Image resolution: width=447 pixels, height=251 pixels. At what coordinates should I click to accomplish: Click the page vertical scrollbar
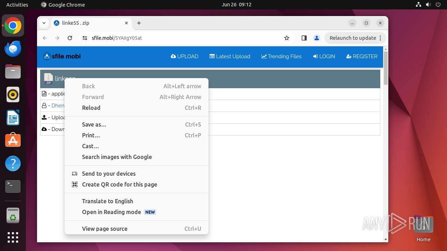pos(386,68)
